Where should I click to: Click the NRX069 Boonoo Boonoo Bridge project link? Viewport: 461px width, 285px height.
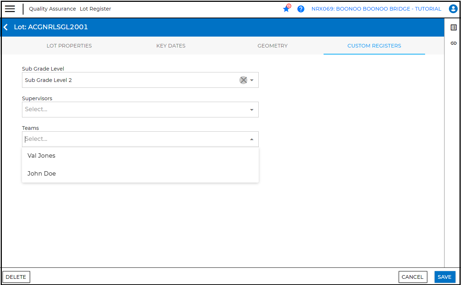(376, 9)
